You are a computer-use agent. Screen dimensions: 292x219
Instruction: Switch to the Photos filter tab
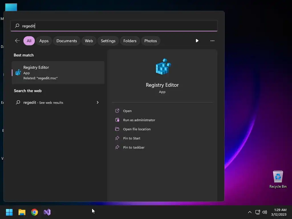(x=151, y=41)
